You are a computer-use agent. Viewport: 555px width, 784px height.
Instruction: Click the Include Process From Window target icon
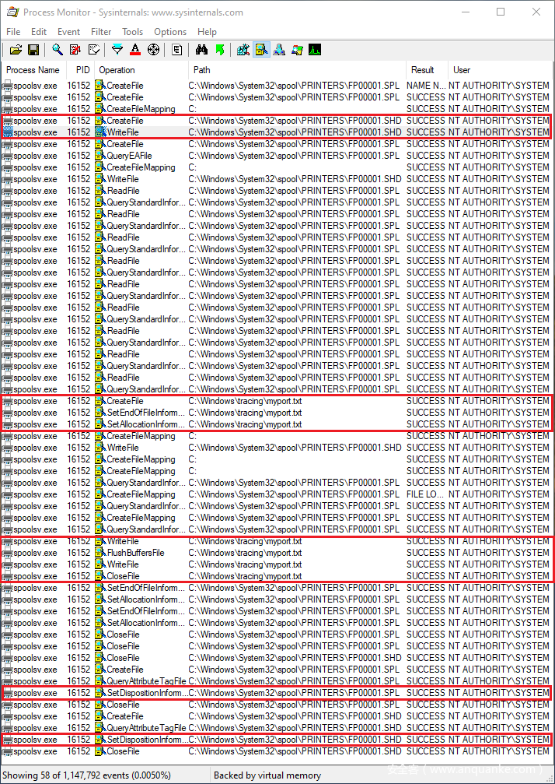pos(153,50)
